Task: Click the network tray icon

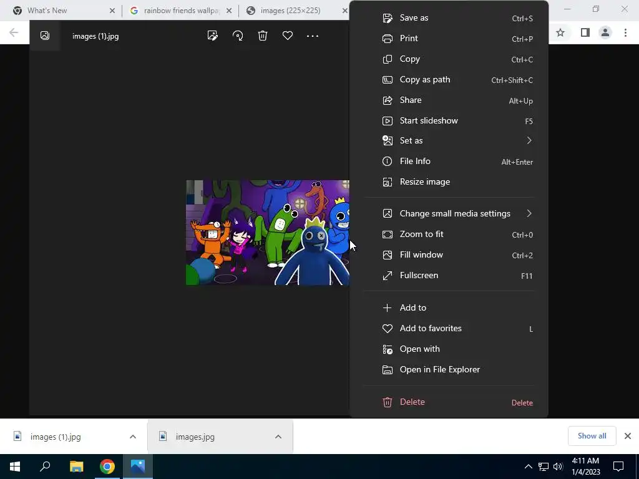Action: pyautogui.click(x=544, y=467)
